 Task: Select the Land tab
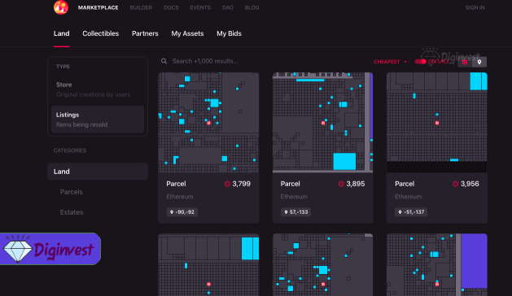click(x=61, y=33)
